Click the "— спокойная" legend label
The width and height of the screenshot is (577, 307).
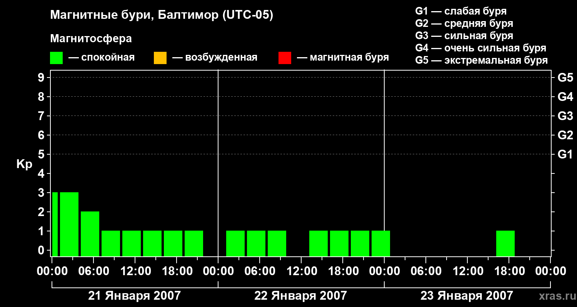click(102, 58)
